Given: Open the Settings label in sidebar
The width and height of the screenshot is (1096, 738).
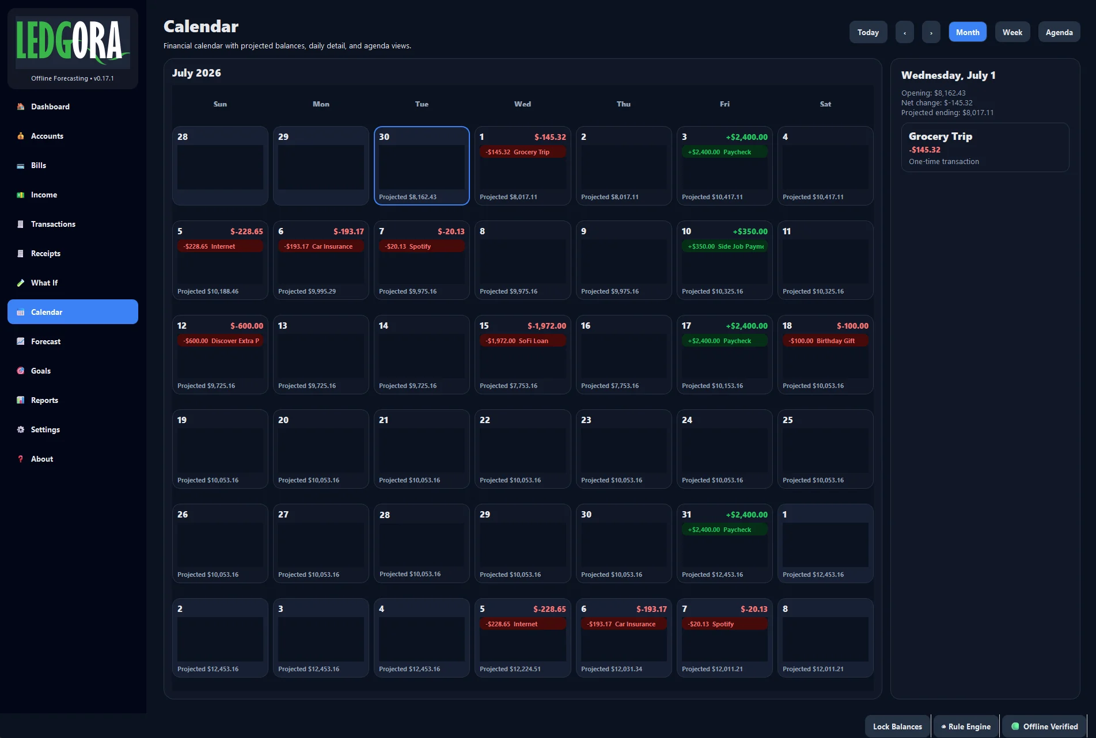Looking at the screenshot, I should tap(45, 429).
